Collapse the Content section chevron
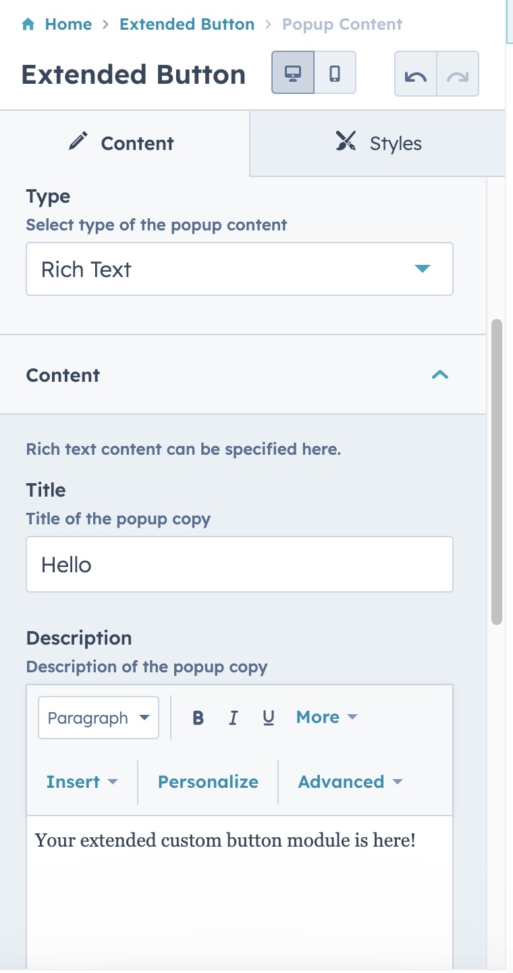Viewport: 513px width, 973px height. (440, 375)
